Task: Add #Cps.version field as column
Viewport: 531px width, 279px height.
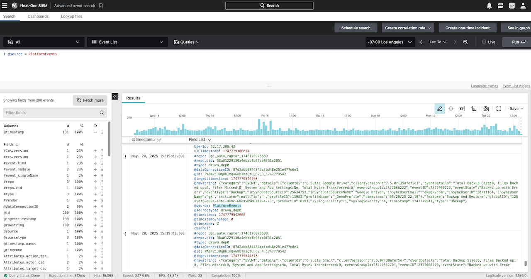Action: click(x=95, y=151)
